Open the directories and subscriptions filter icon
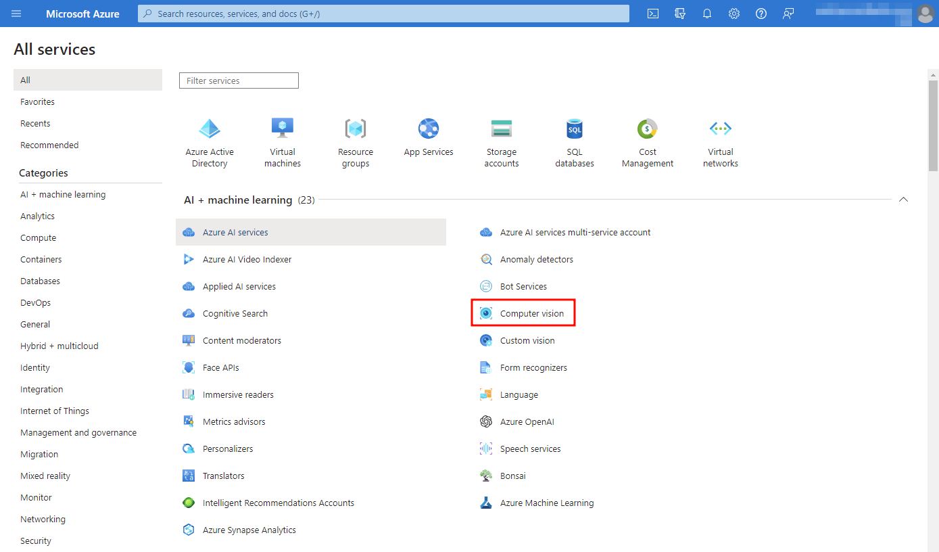This screenshot has width=939, height=552. tap(680, 14)
